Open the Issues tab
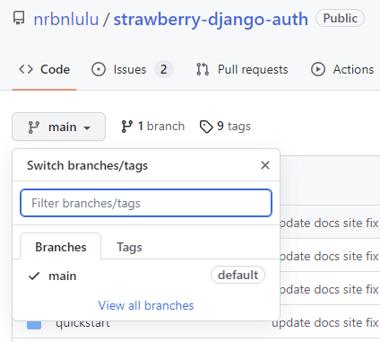The width and height of the screenshot is (380, 342). click(133, 69)
